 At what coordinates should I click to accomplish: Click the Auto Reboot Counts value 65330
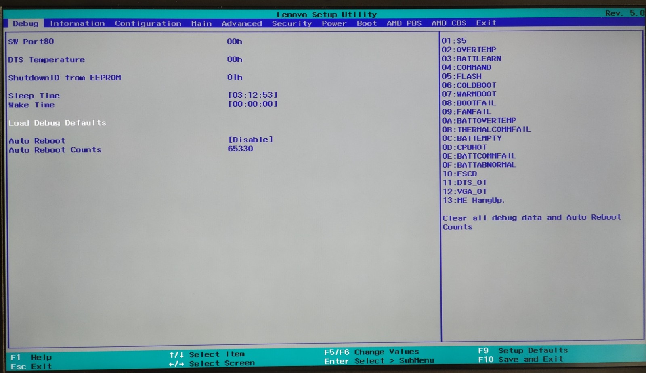(240, 149)
